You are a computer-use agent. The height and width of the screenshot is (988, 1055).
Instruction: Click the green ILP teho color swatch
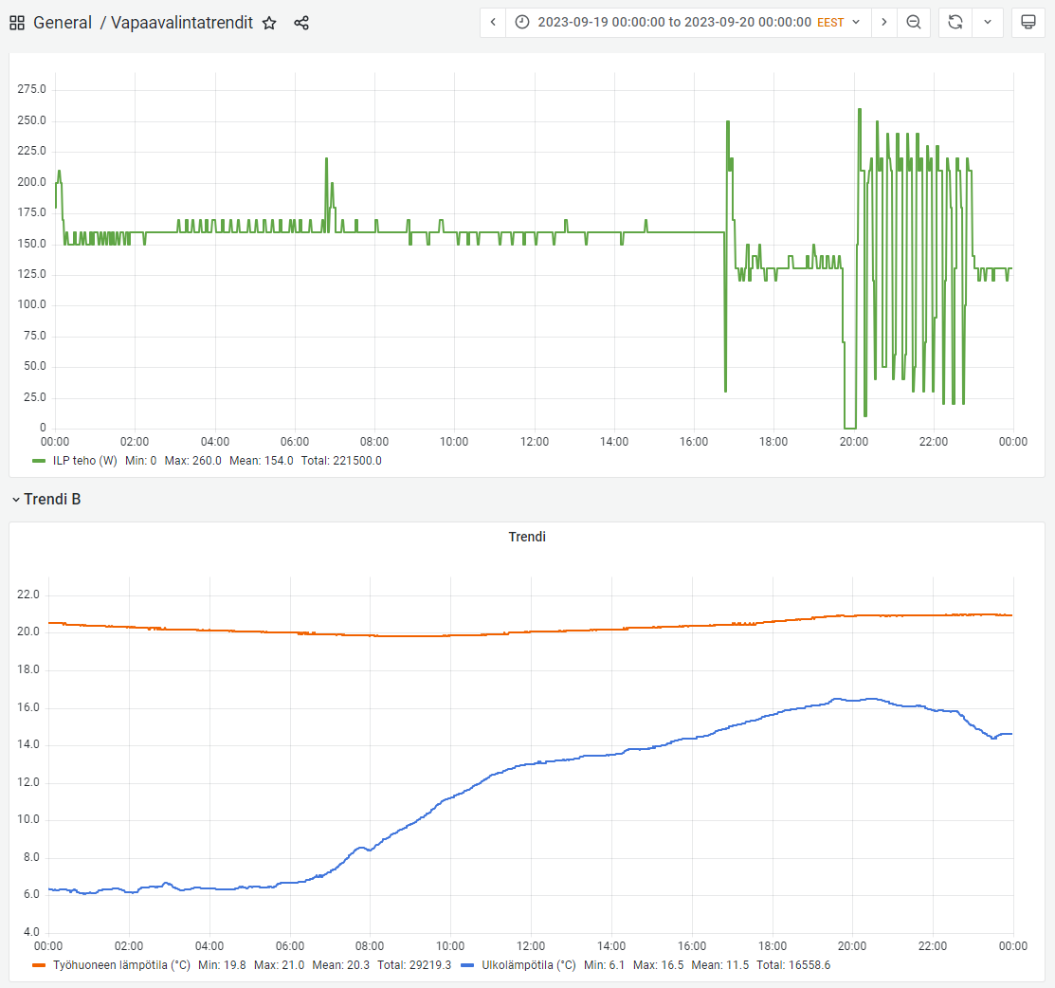click(x=39, y=461)
